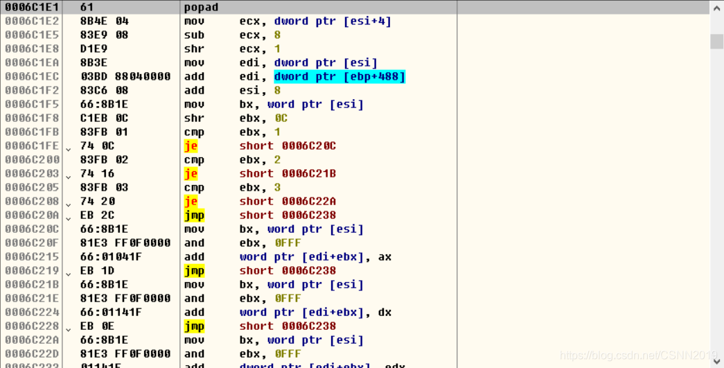Select instruction shr ebx, 0C

click(236, 119)
